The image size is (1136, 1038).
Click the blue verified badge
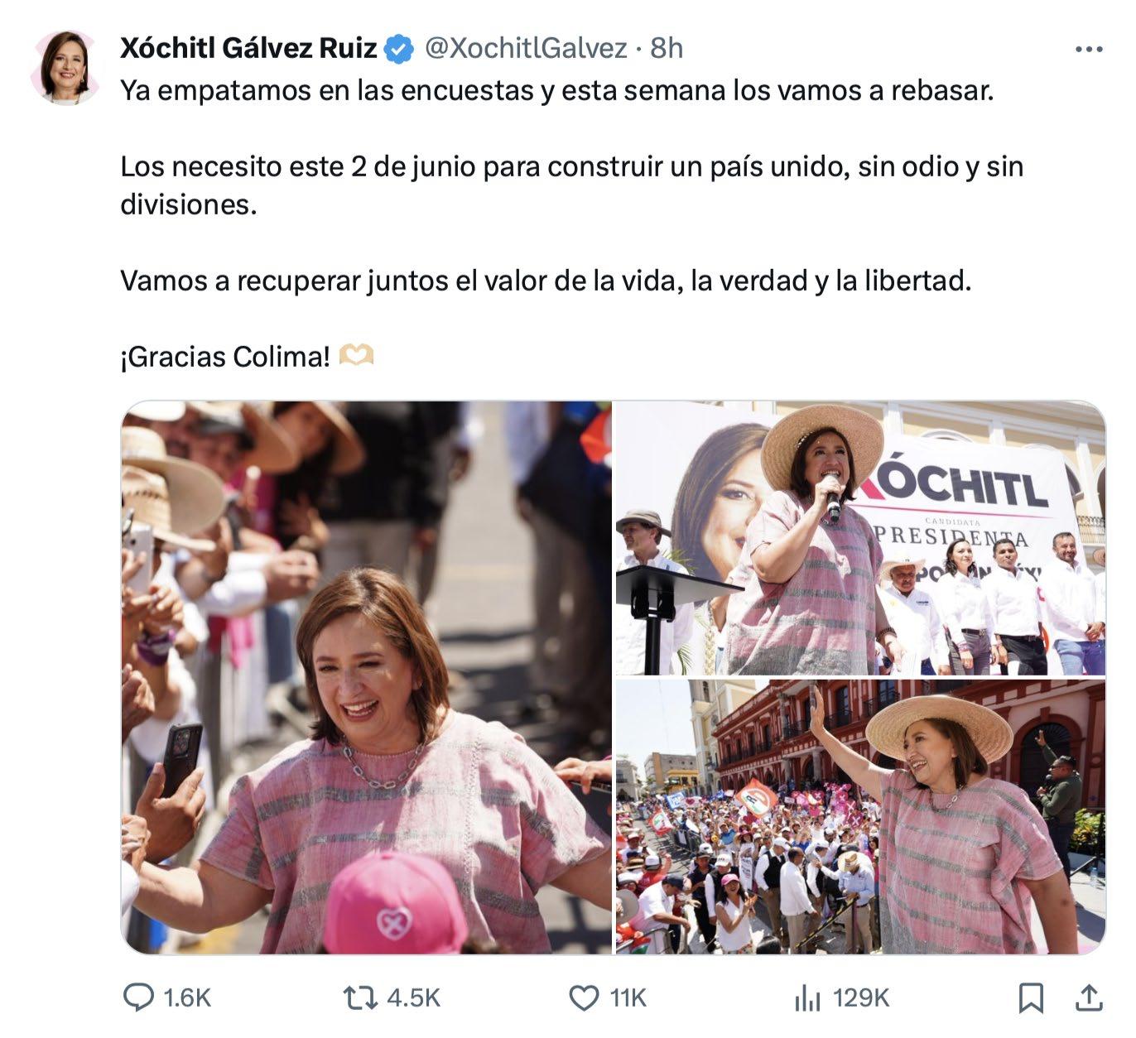tap(400, 49)
